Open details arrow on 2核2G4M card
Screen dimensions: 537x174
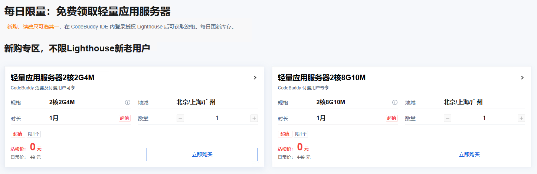click(x=255, y=78)
